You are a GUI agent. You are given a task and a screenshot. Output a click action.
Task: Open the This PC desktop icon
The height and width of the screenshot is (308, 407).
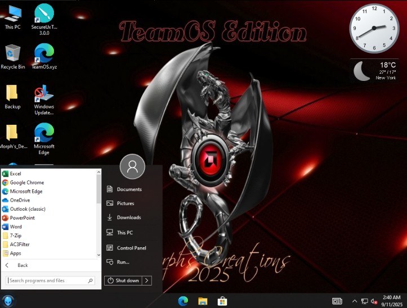tap(13, 17)
